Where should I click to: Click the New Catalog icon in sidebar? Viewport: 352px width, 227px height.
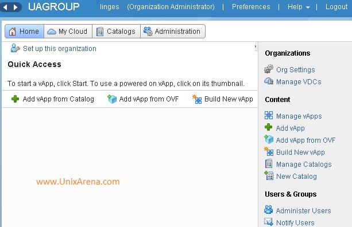click(x=269, y=175)
